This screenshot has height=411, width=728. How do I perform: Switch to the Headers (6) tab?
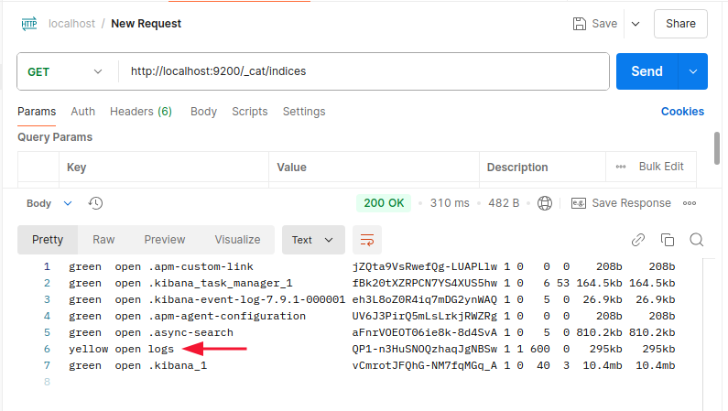click(x=141, y=112)
